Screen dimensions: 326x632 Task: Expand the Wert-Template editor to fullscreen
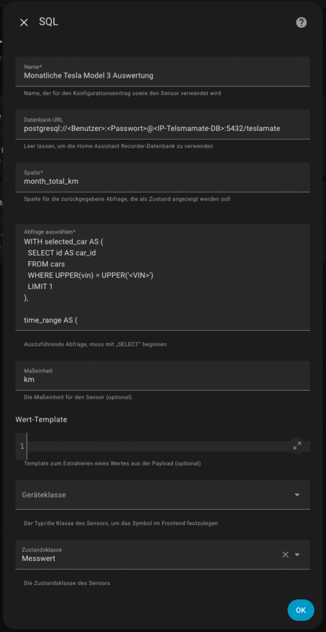297,446
